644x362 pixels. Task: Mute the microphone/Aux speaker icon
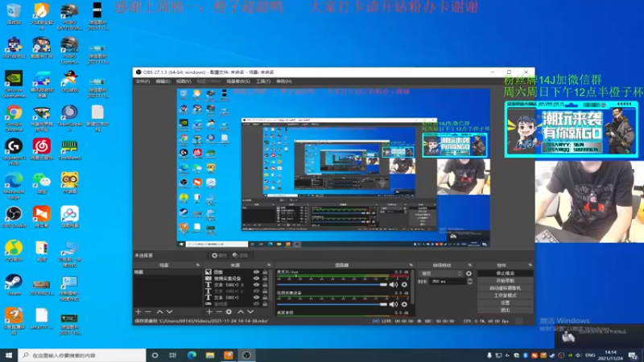pyautogui.click(x=394, y=285)
